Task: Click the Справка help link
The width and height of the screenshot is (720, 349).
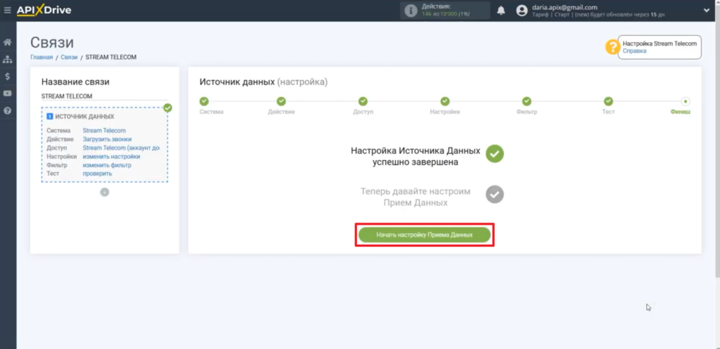Action: click(x=634, y=51)
